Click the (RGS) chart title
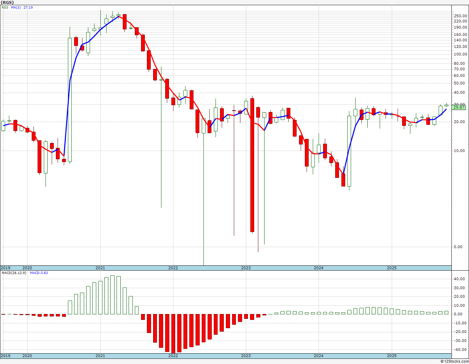The height and width of the screenshot is (364, 469). tap(7, 2)
